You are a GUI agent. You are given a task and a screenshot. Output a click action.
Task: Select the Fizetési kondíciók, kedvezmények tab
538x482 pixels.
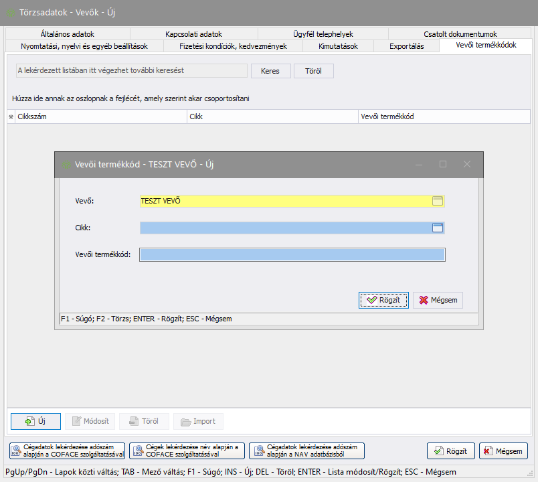click(233, 46)
